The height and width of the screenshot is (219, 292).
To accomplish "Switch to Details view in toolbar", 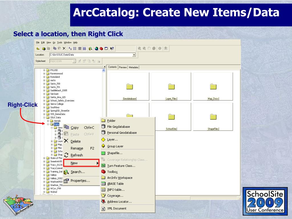I will [x=80, y=48].
